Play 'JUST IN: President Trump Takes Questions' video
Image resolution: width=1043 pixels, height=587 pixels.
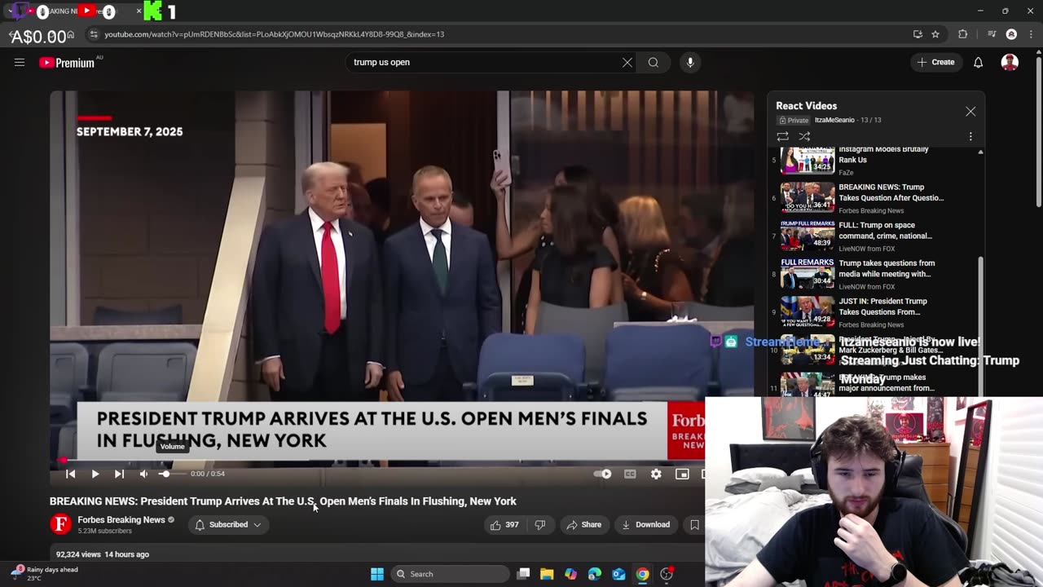pyautogui.click(x=876, y=311)
